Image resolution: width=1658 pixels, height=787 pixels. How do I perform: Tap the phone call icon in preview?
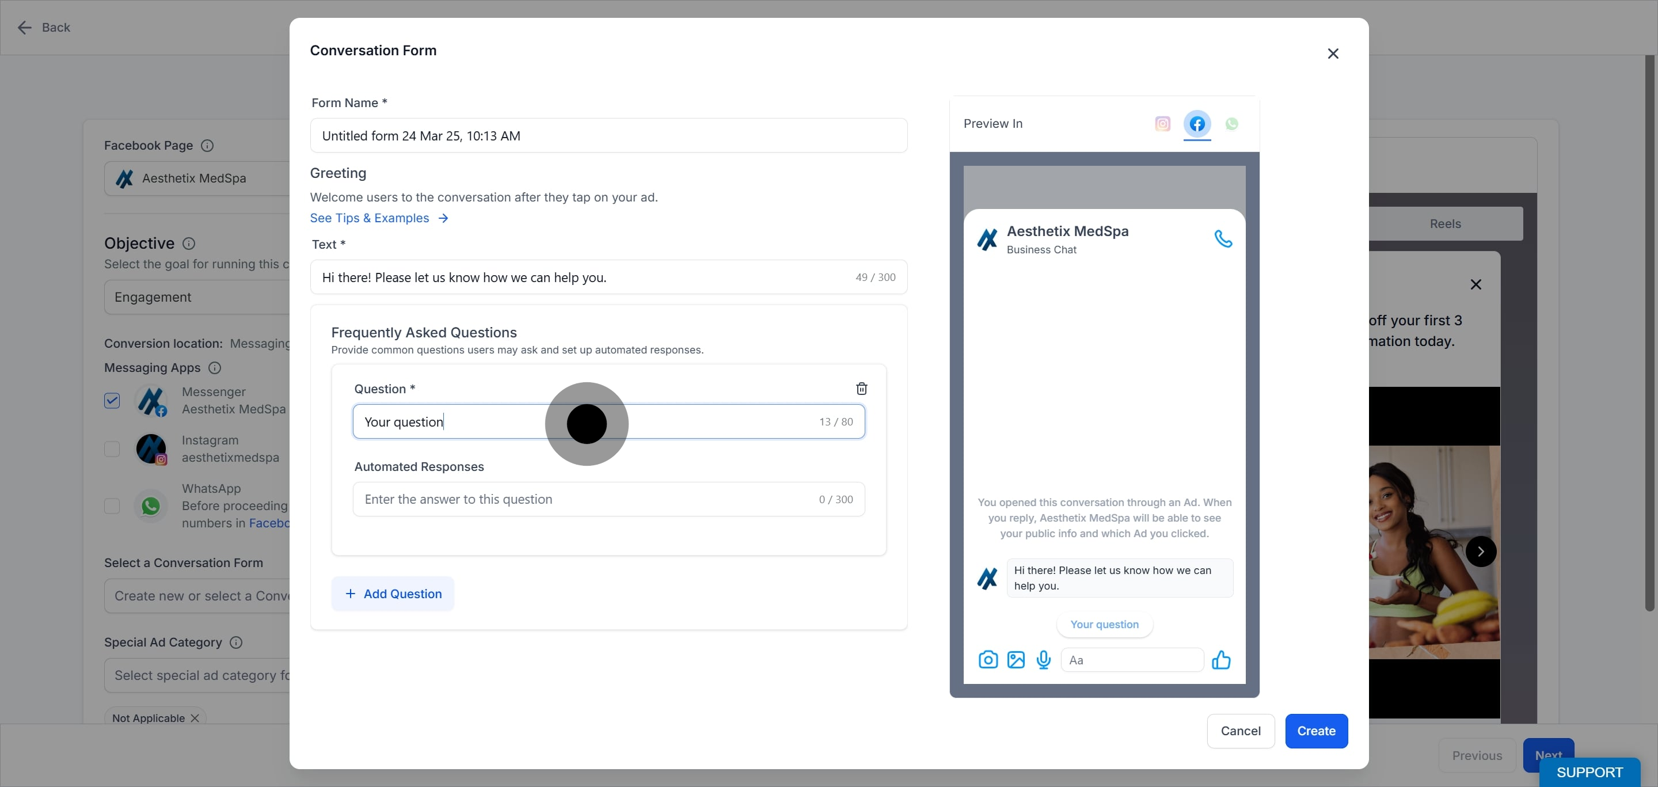(1223, 239)
